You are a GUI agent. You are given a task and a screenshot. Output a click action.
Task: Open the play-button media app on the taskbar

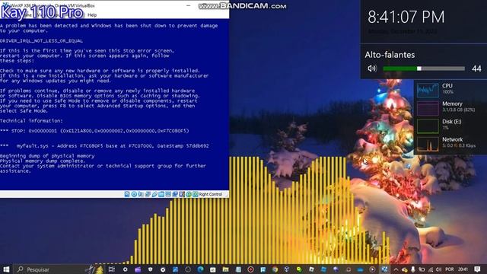[372, 269]
